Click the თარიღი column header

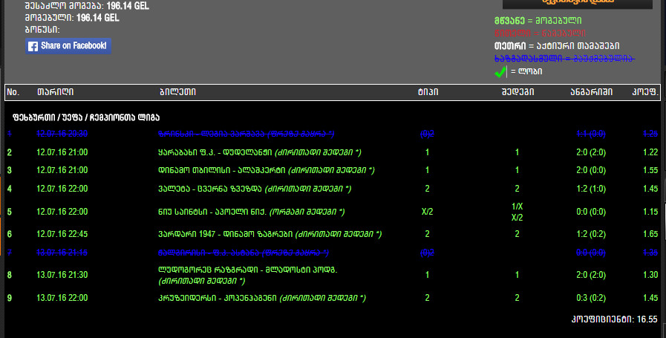coord(55,92)
